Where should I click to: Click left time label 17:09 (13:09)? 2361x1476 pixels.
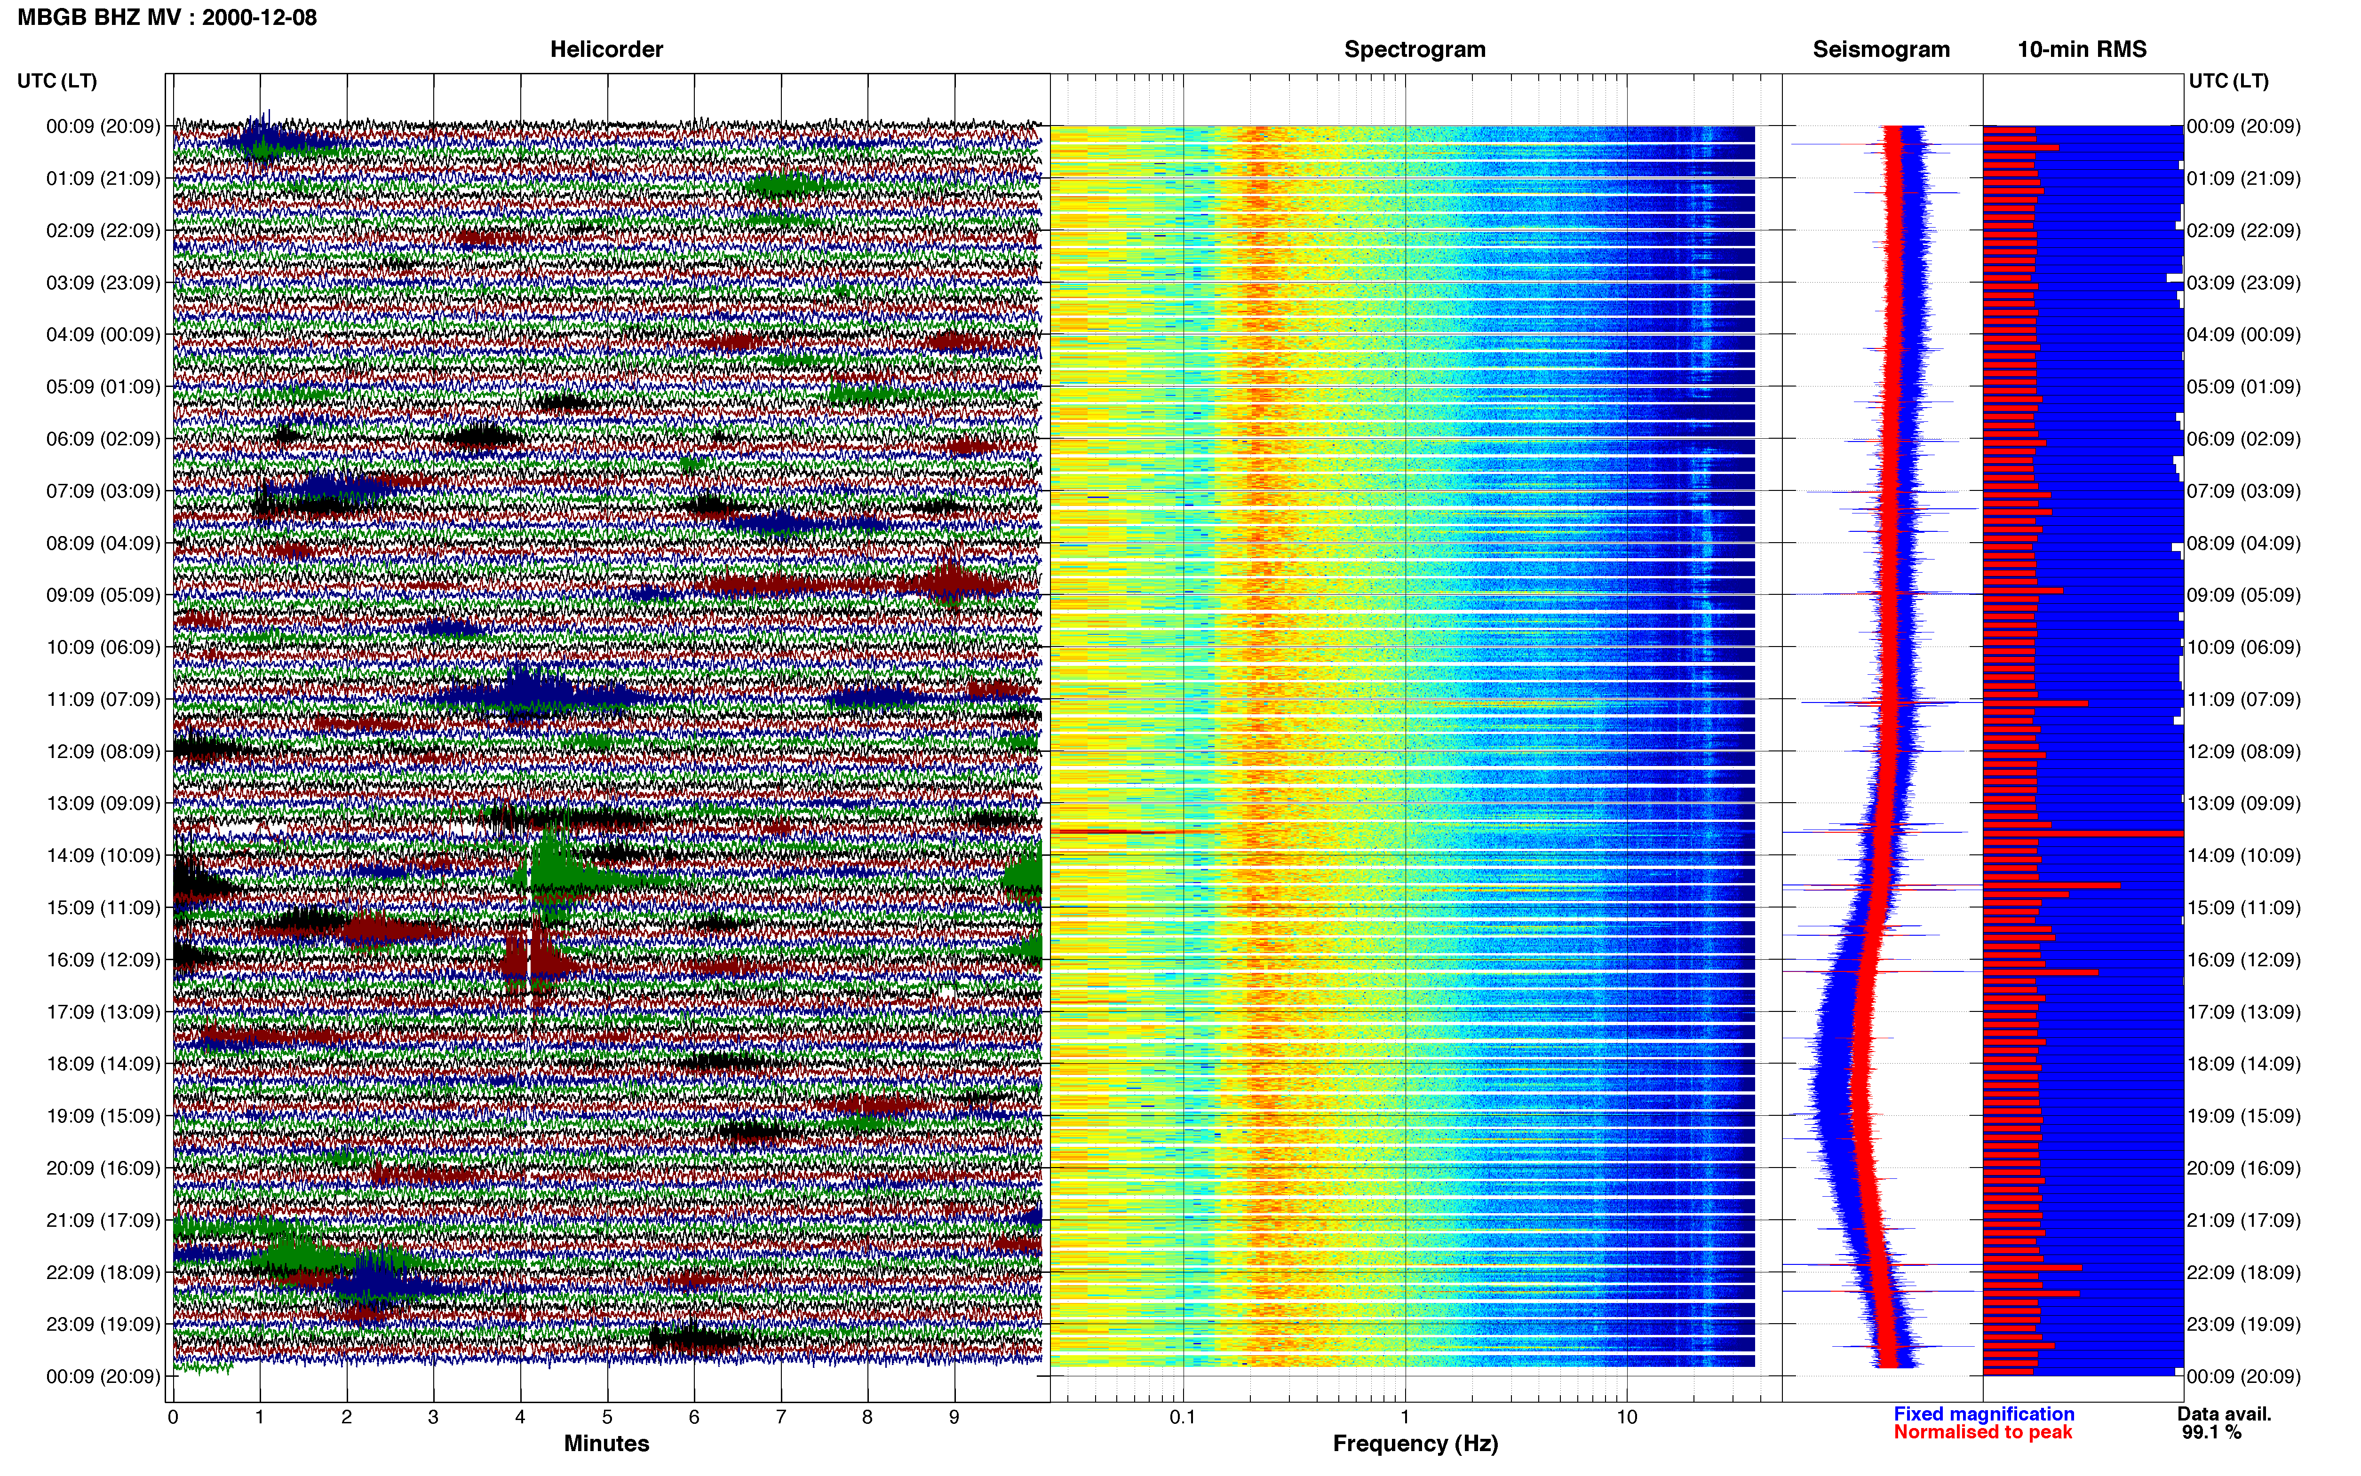[x=103, y=1012]
